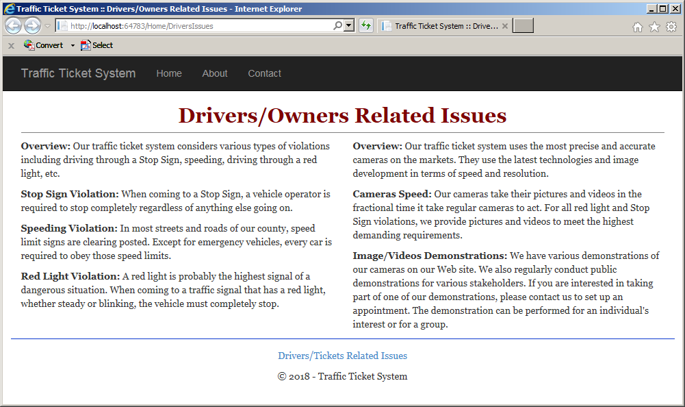Open the Tools gear icon
Screen dimensions: 685x407
(671, 27)
